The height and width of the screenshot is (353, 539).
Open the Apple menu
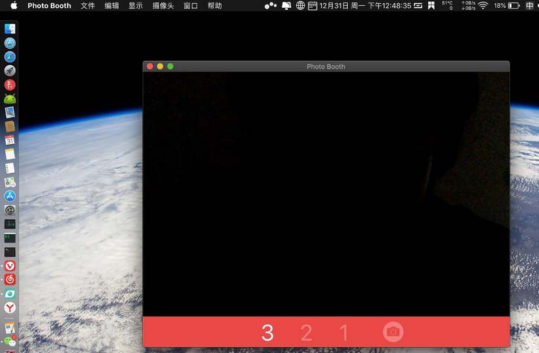14,6
